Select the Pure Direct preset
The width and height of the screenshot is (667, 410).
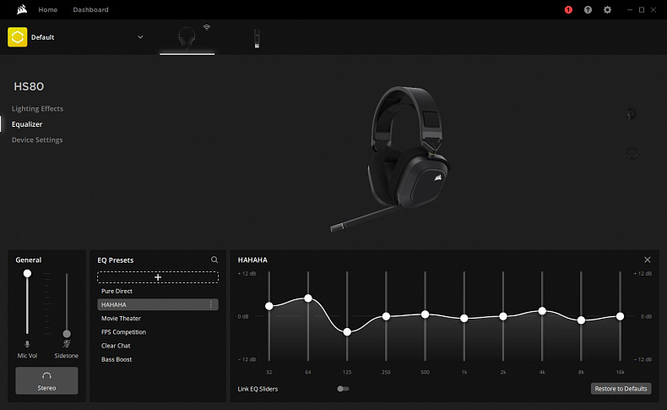117,291
